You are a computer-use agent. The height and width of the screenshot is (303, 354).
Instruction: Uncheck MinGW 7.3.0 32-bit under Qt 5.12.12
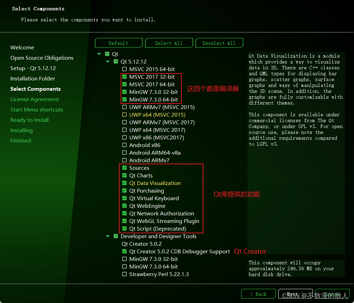click(x=124, y=92)
